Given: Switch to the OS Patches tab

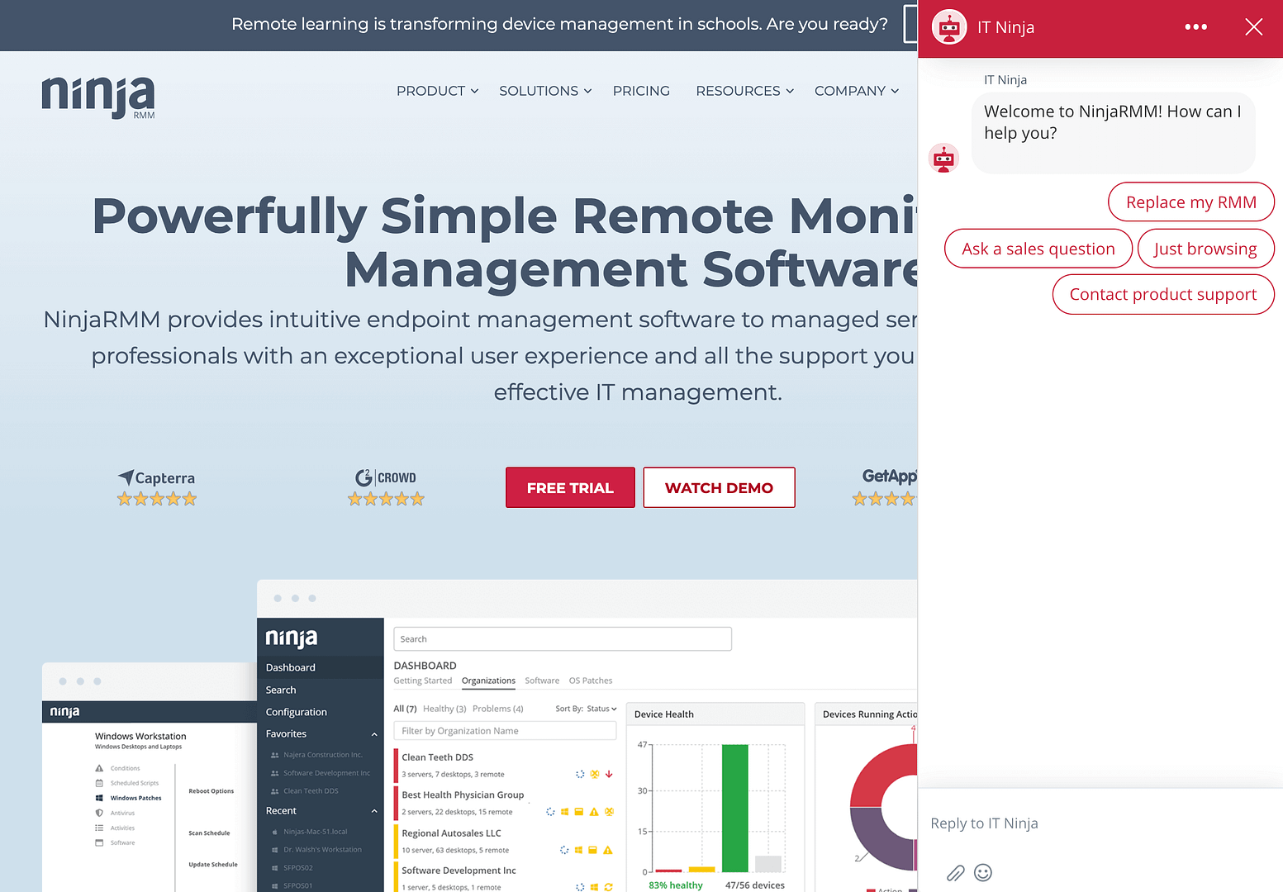Looking at the screenshot, I should pyautogui.click(x=591, y=681).
